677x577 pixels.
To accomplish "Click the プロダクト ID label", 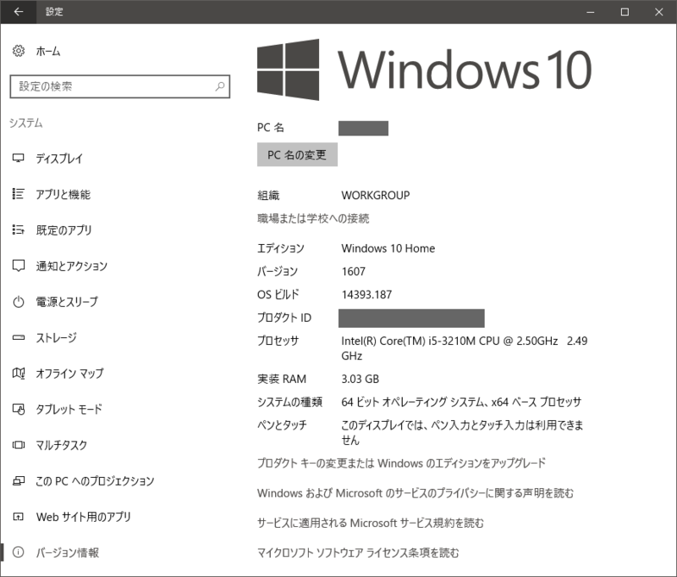I will coord(284,318).
